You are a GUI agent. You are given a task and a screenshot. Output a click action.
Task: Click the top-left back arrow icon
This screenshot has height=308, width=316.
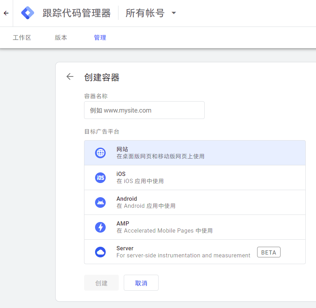[6, 13]
